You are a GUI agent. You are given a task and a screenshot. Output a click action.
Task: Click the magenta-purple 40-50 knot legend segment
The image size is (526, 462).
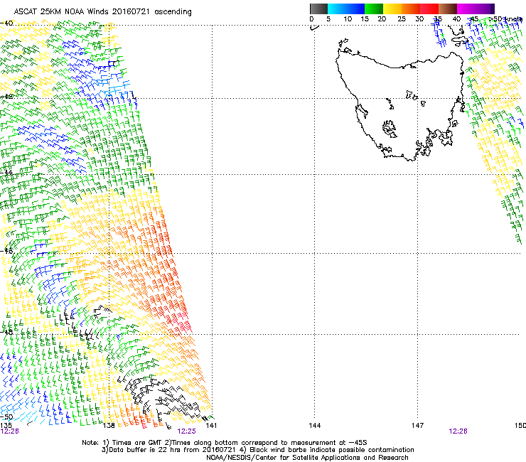point(476,9)
